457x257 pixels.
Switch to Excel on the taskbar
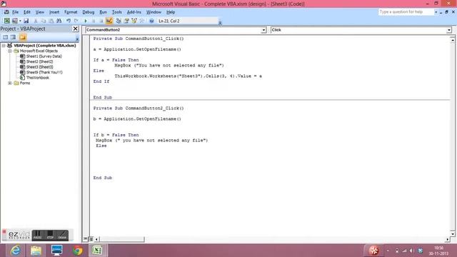tap(98, 251)
